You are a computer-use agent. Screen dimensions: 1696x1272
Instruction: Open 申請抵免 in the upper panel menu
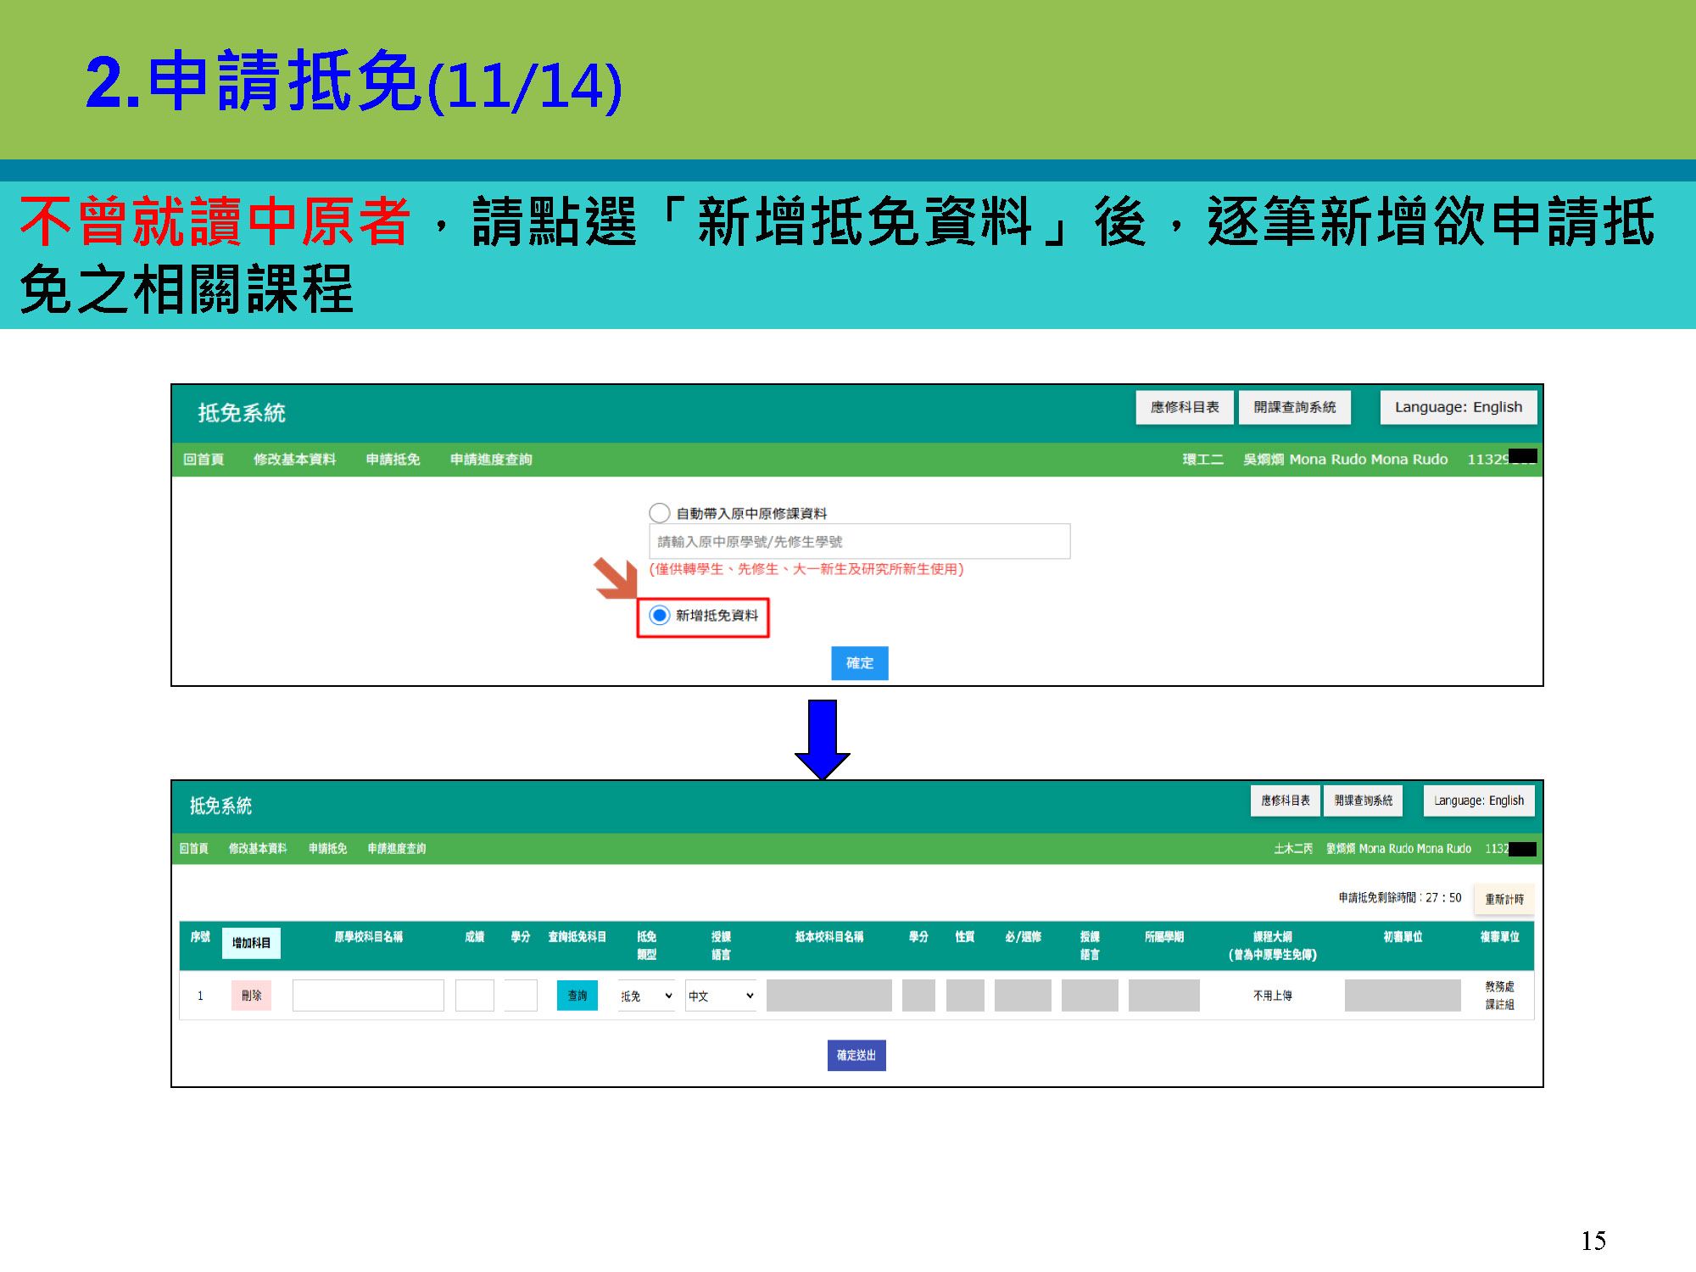[393, 460]
